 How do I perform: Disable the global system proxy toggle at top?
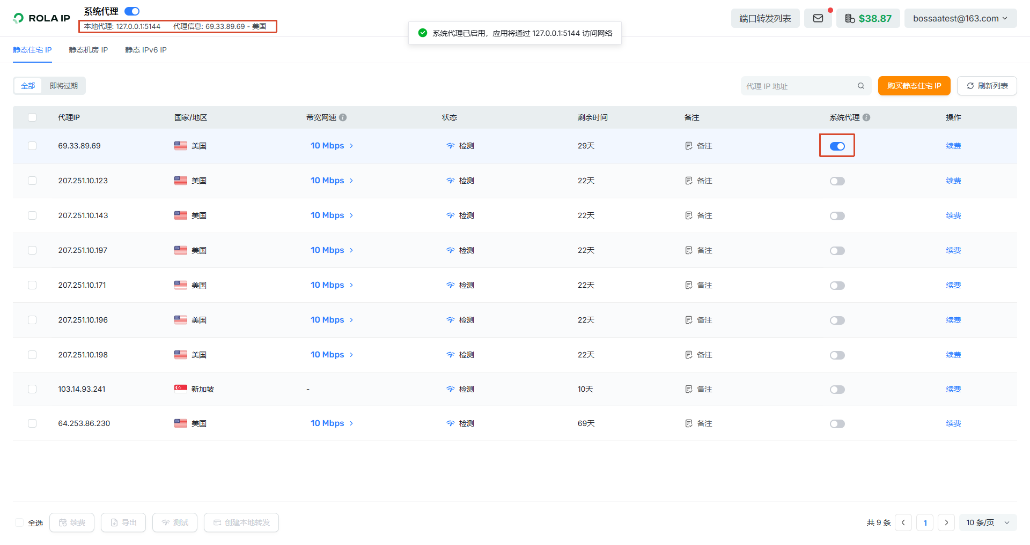132,11
